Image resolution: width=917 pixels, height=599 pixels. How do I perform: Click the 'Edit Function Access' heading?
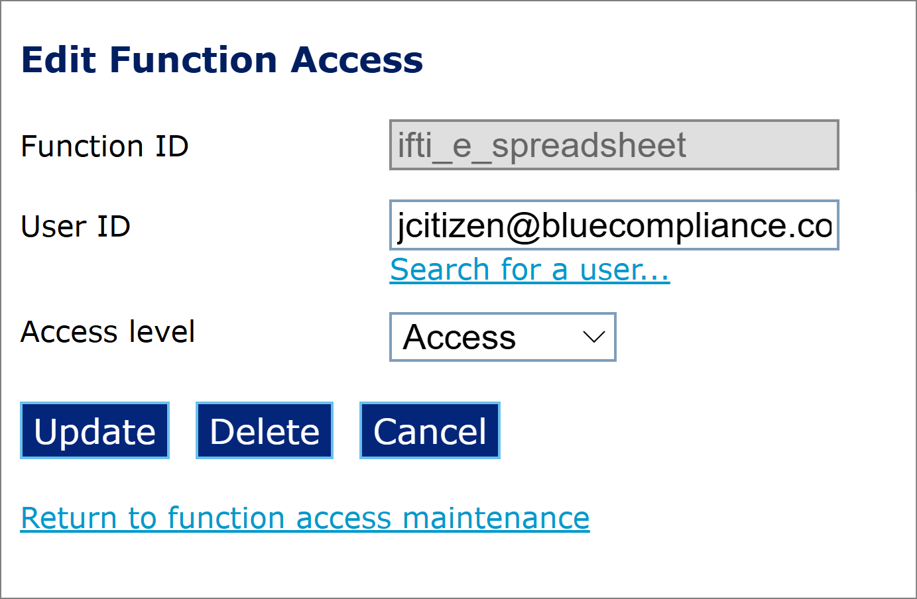tap(222, 60)
